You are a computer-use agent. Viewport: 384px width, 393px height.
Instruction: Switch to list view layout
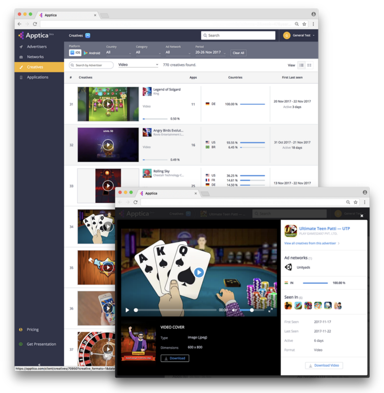pyautogui.click(x=301, y=65)
